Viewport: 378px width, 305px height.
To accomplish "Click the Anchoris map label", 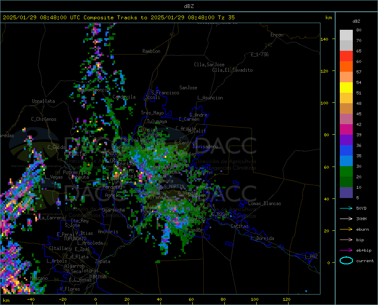I will click(x=108, y=232).
